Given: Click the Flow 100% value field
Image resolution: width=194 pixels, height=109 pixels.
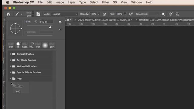Looking at the screenshot, I should [x=119, y=14].
